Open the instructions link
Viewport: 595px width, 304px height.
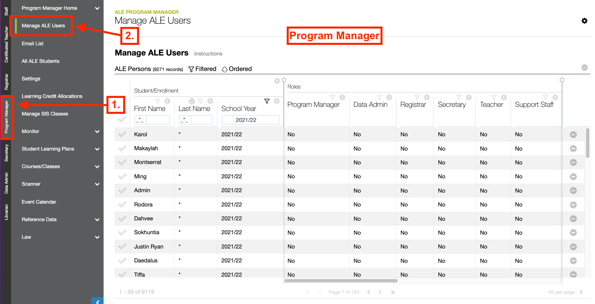(x=208, y=53)
